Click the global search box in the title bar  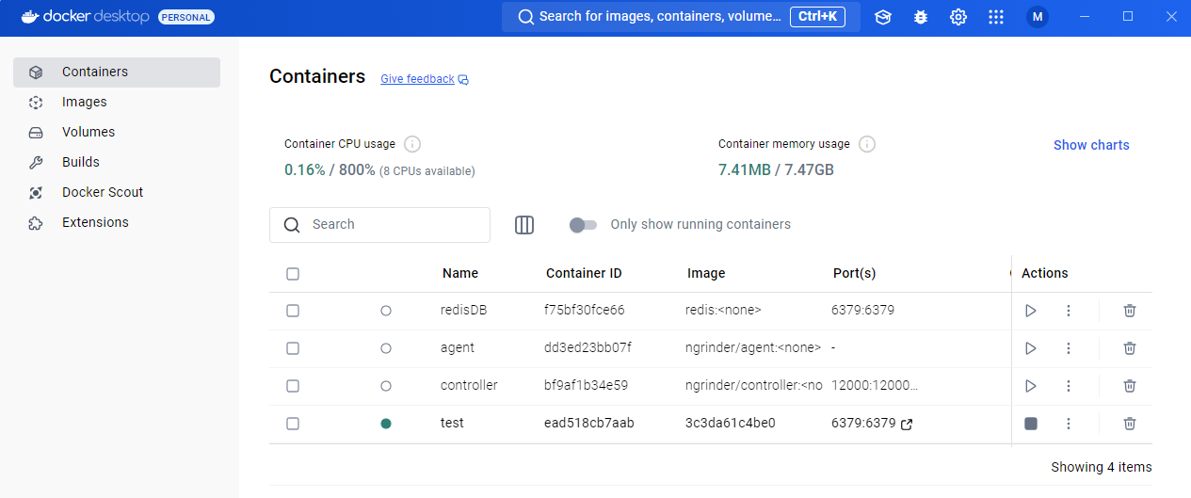[x=681, y=17]
